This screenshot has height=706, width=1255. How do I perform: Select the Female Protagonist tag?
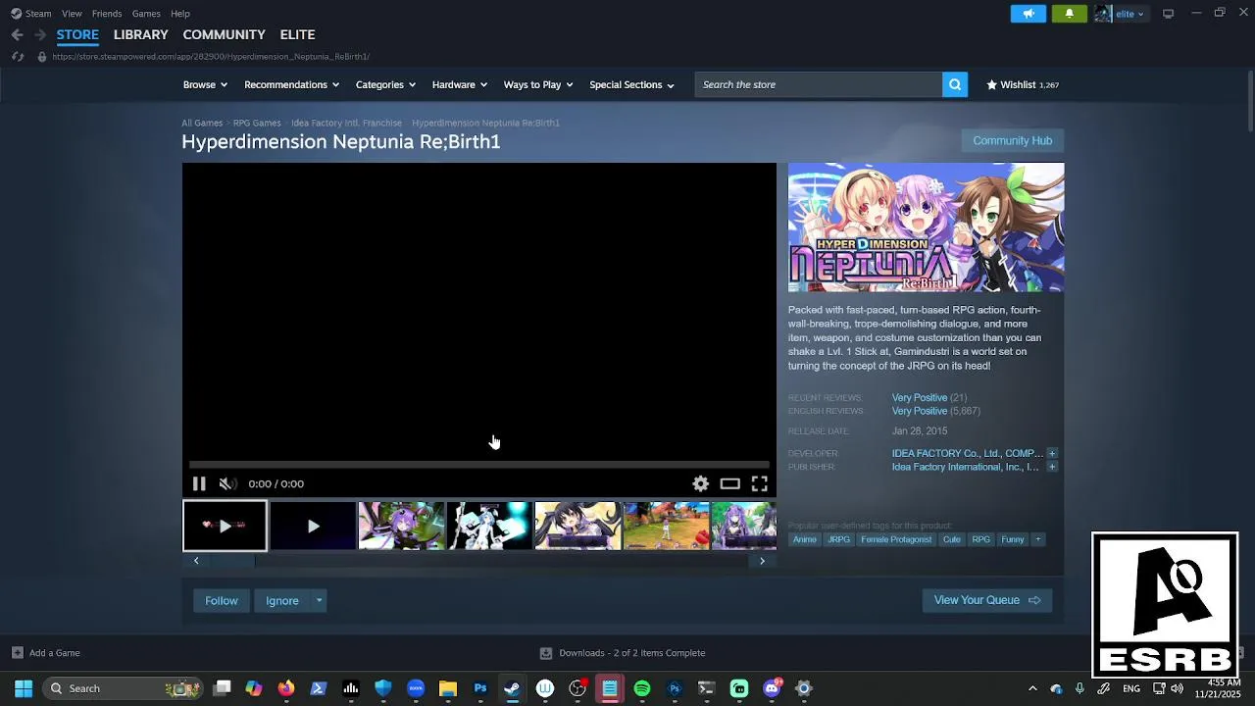(896, 539)
